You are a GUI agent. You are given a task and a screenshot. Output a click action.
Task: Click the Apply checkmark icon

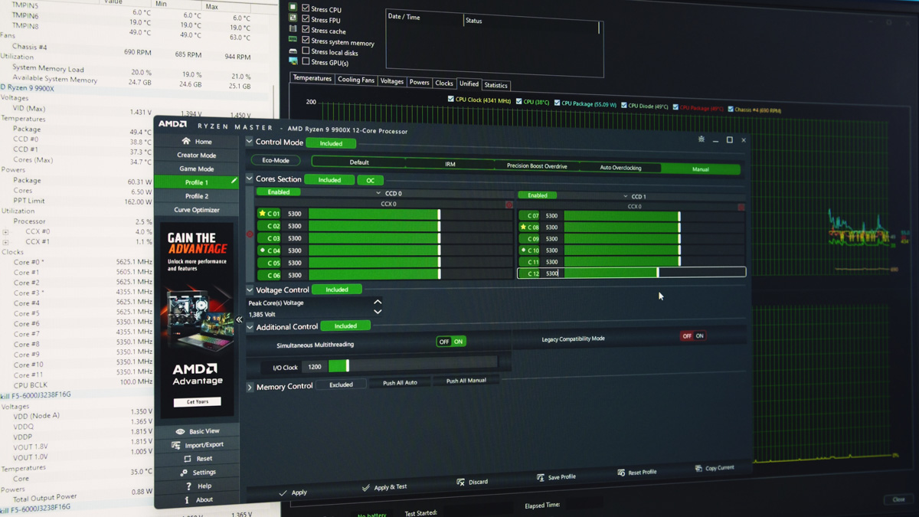[x=283, y=492]
